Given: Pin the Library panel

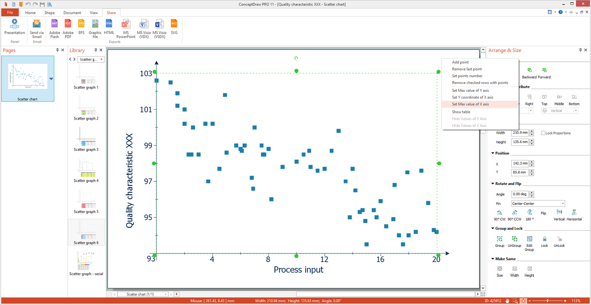Looking at the screenshot, I should point(96,50).
